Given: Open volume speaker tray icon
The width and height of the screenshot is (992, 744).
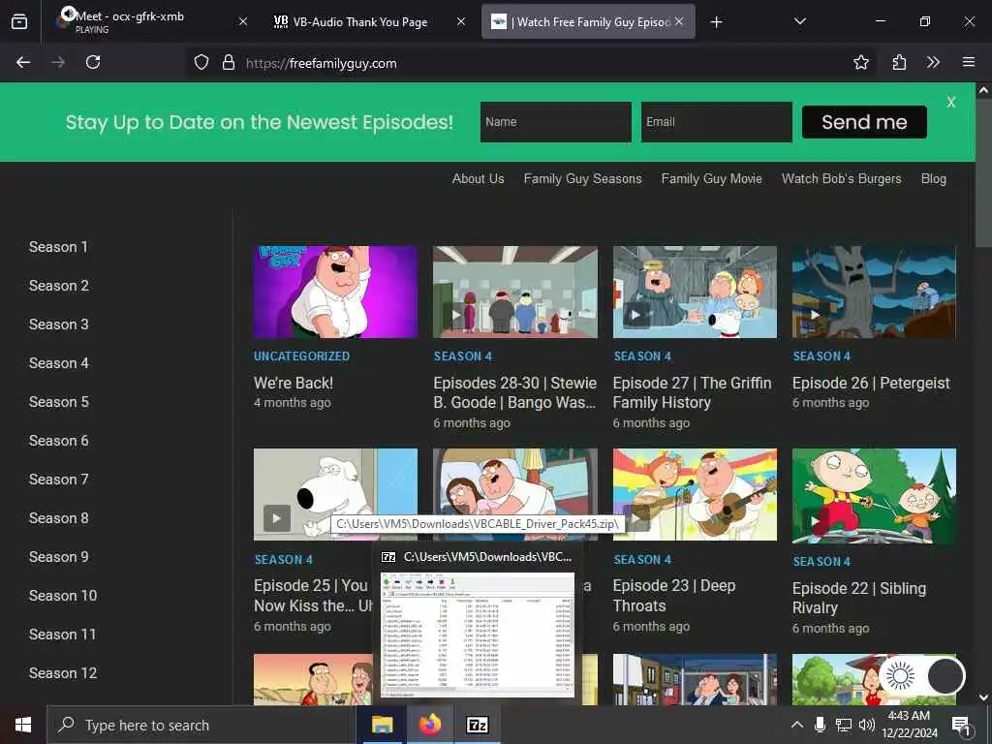Looking at the screenshot, I should [x=867, y=725].
